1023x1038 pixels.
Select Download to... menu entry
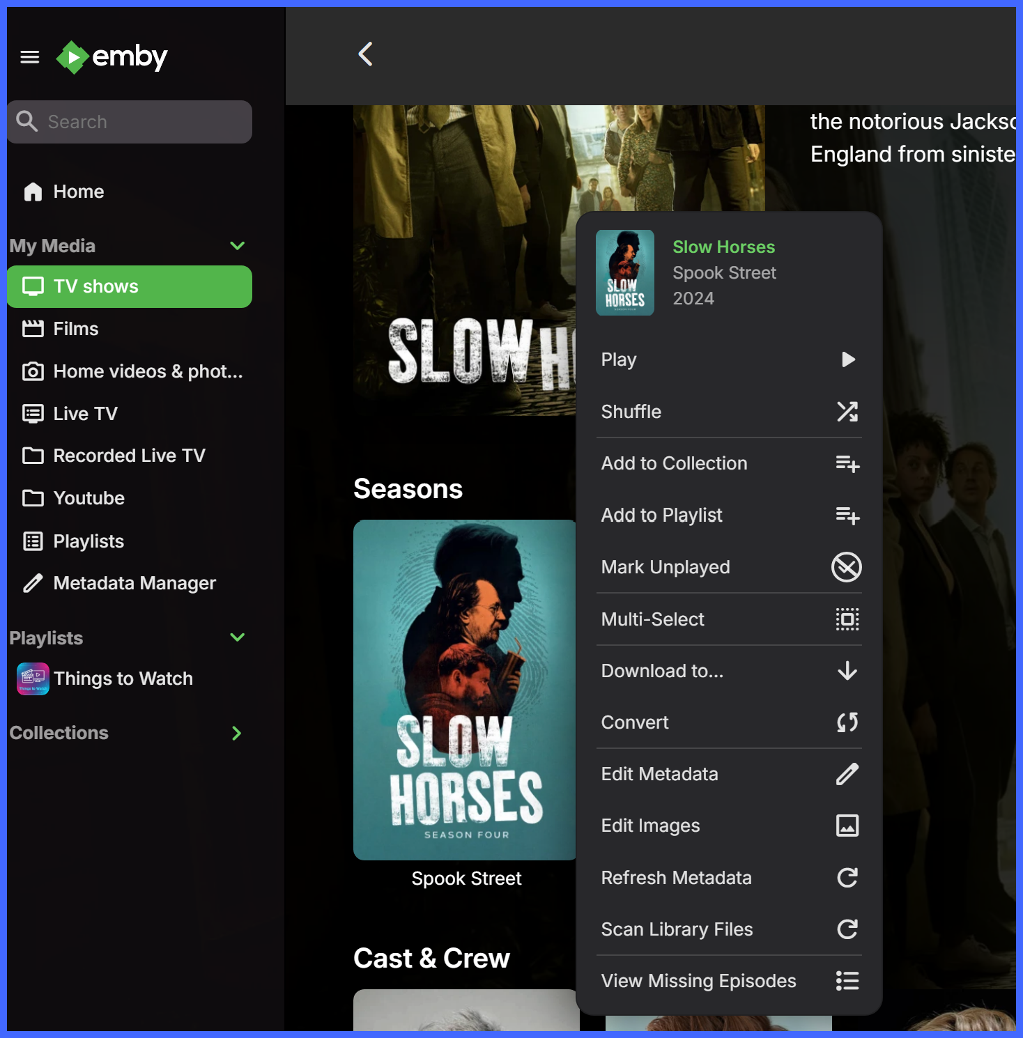point(730,671)
